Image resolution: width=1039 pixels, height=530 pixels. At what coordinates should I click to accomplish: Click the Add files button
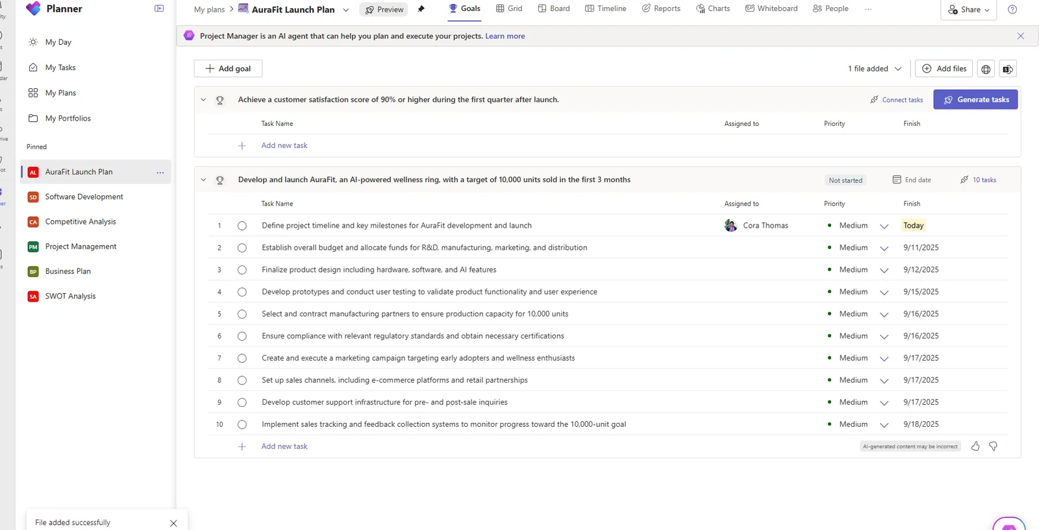click(944, 69)
